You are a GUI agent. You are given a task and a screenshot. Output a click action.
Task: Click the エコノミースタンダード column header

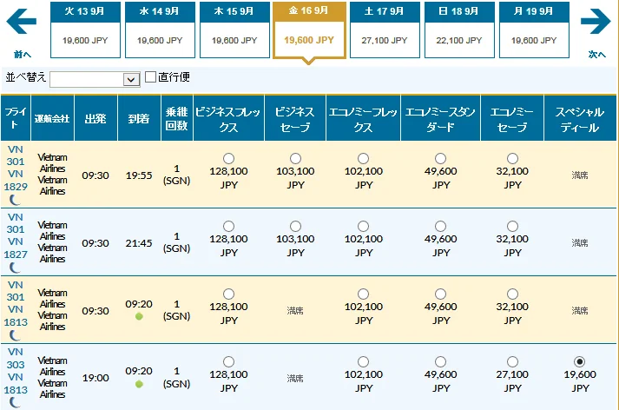click(x=440, y=118)
